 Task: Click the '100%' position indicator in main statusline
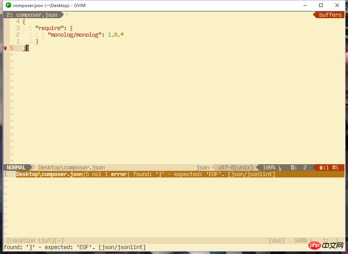pos(269,168)
